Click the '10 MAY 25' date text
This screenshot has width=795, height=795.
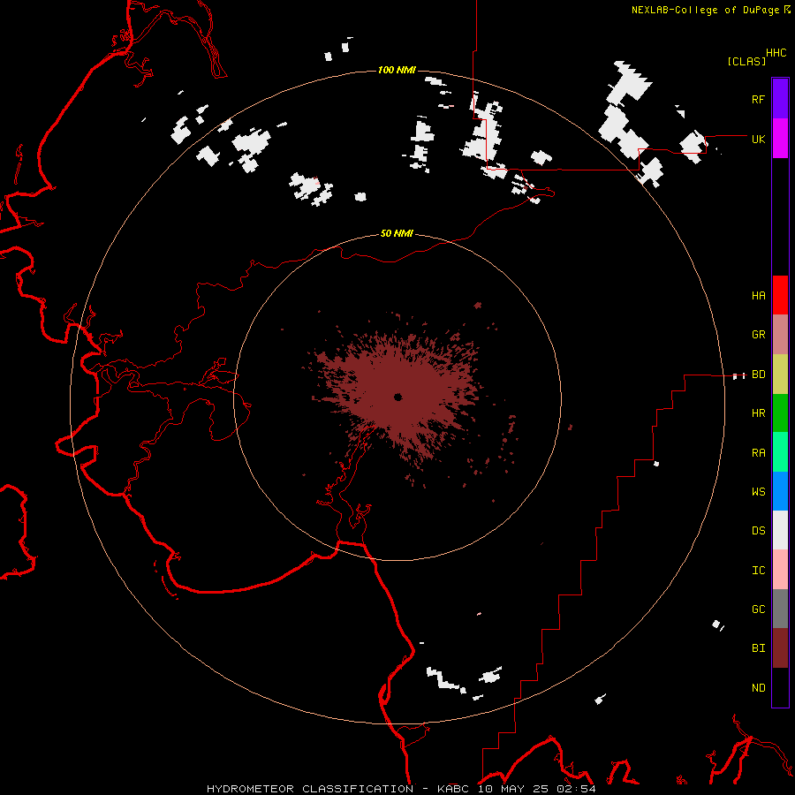(x=513, y=789)
